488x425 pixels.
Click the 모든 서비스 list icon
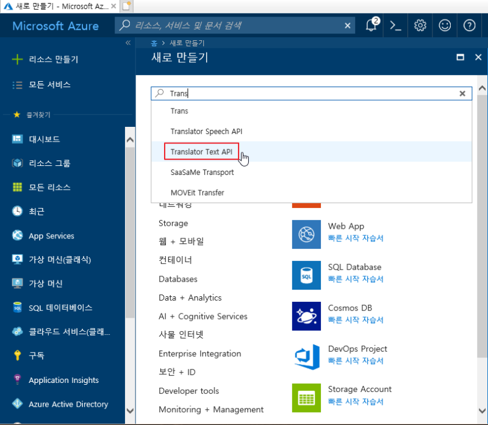(x=18, y=85)
